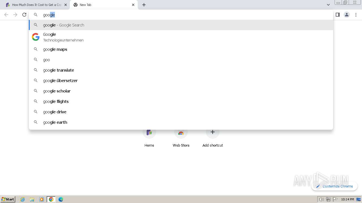Select 'google - Google Search' suggestion

181,25
